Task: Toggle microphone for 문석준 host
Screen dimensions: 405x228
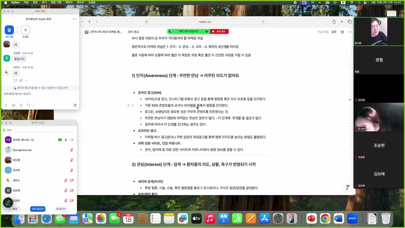Action: pyautogui.click(x=66, y=140)
